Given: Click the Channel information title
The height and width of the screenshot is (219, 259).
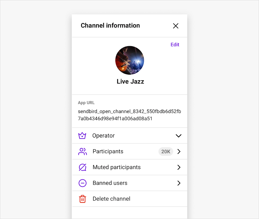Looking at the screenshot, I should click(x=110, y=25).
